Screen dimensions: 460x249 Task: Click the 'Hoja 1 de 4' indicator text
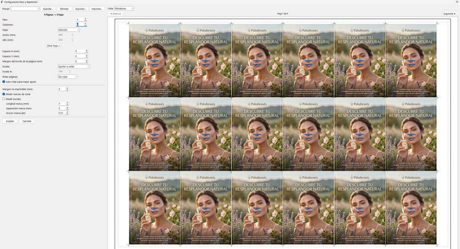click(283, 13)
